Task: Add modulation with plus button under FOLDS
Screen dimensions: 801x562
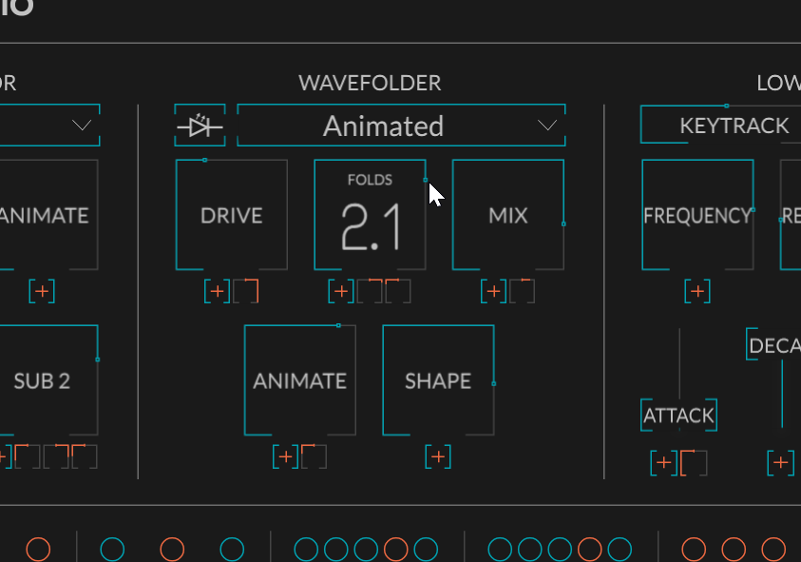Action: (x=341, y=292)
